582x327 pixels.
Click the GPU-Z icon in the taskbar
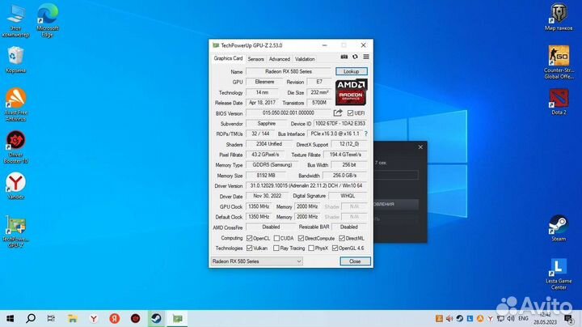coord(177,318)
